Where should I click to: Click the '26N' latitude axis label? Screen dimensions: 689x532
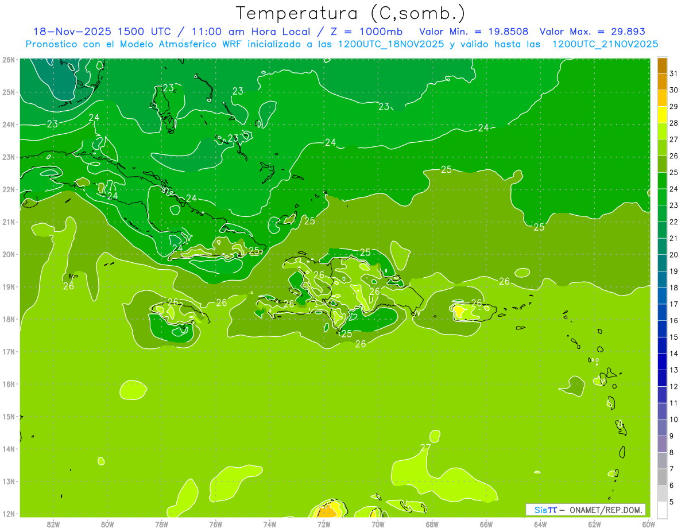[x=8, y=60]
